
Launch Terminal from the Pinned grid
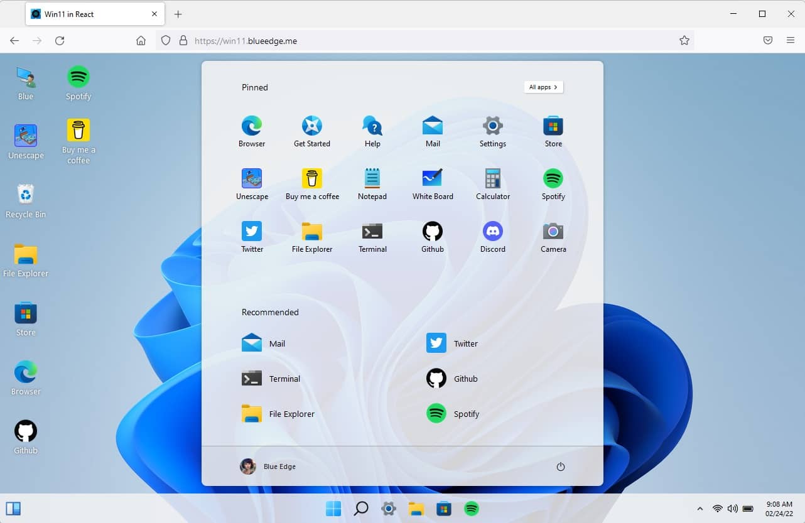point(372,237)
